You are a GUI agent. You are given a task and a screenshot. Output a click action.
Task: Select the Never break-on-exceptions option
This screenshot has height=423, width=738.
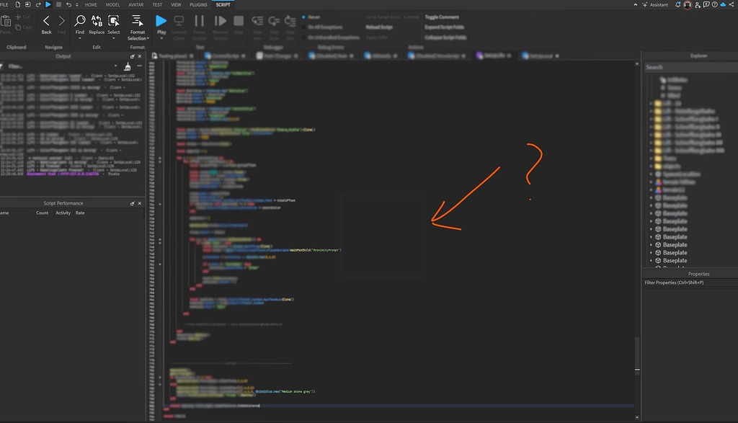click(311, 17)
